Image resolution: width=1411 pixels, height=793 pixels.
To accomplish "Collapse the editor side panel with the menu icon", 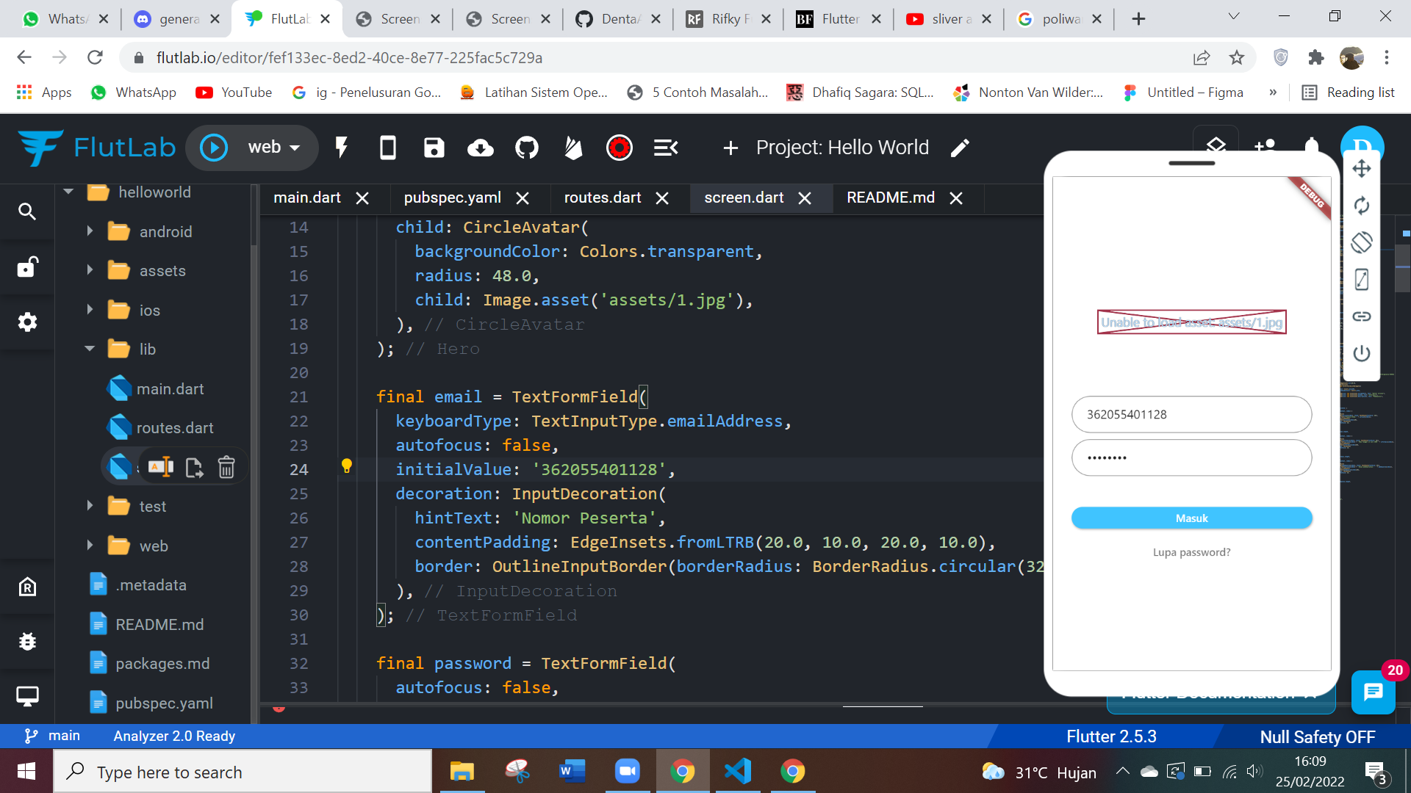I will click(665, 148).
